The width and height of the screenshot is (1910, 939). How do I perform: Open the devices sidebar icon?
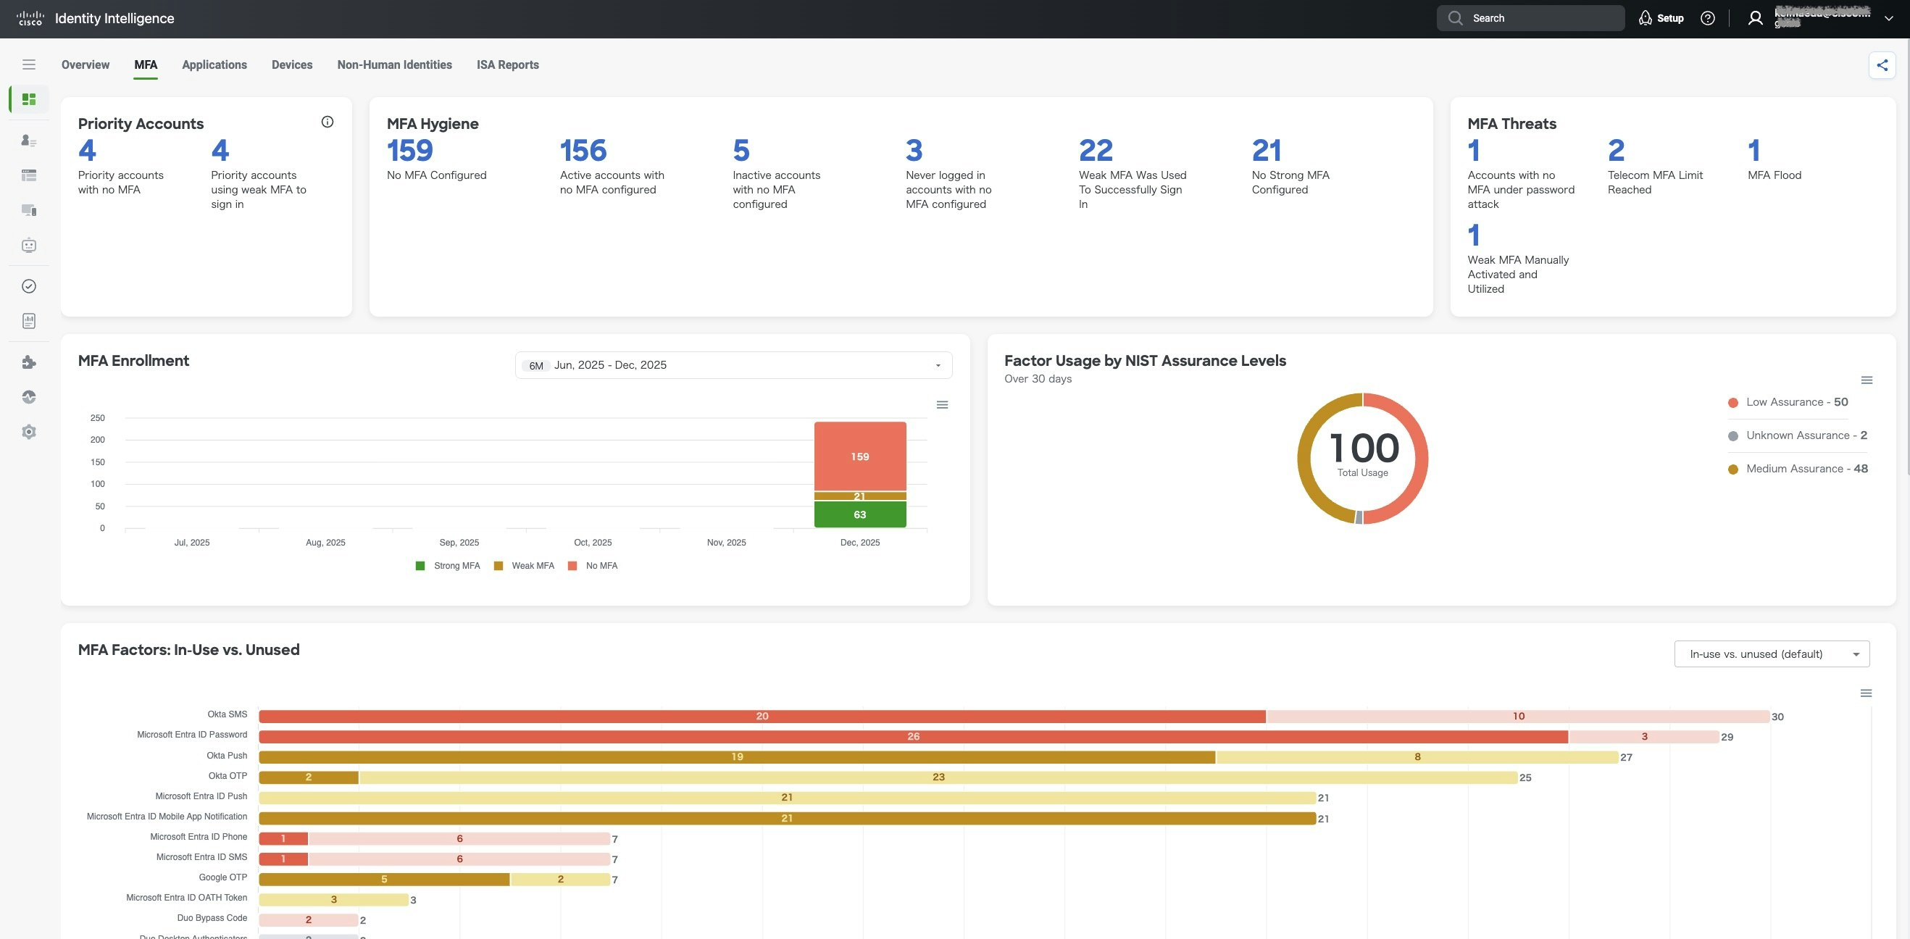click(29, 211)
